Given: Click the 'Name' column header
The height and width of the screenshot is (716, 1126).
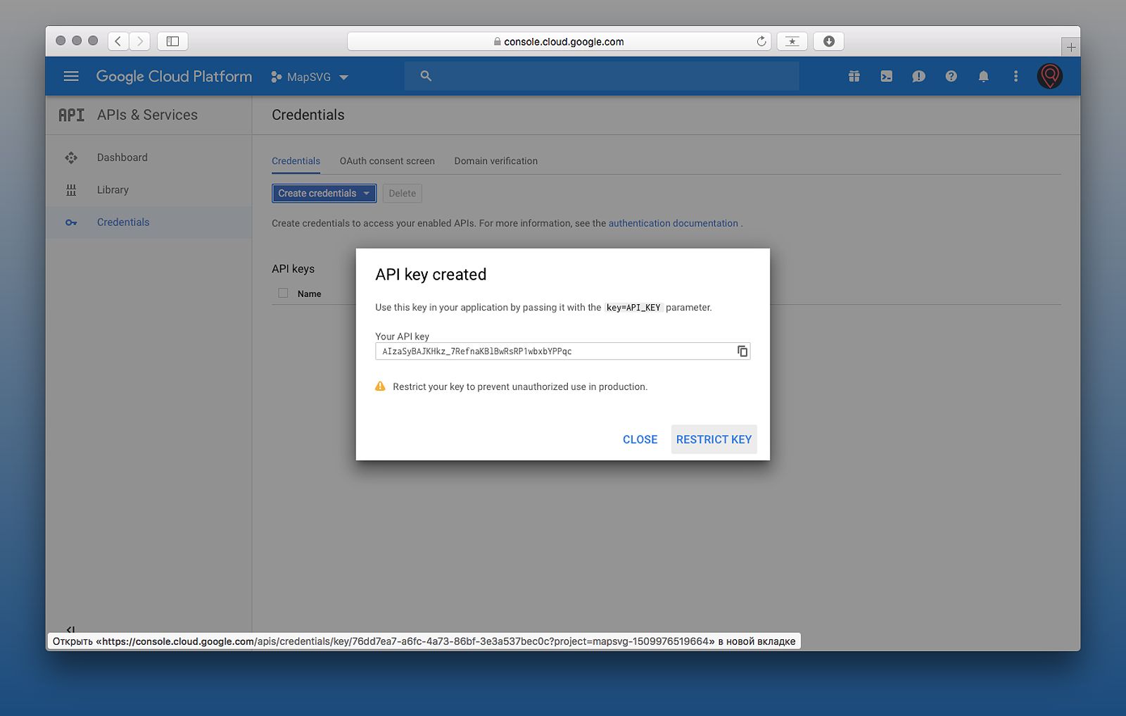Looking at the screenshot, I should [x=309, y=294].
